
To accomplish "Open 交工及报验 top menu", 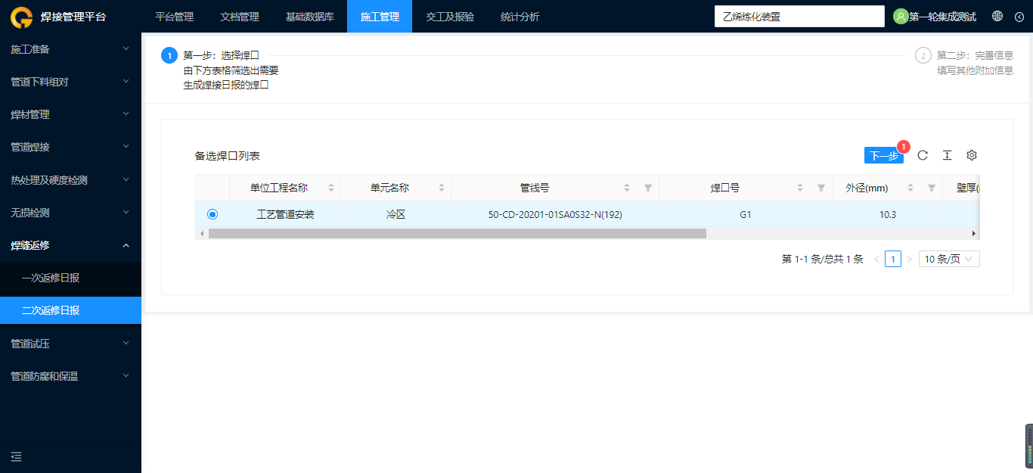I will pyautogui.click(x=450, y=17).
